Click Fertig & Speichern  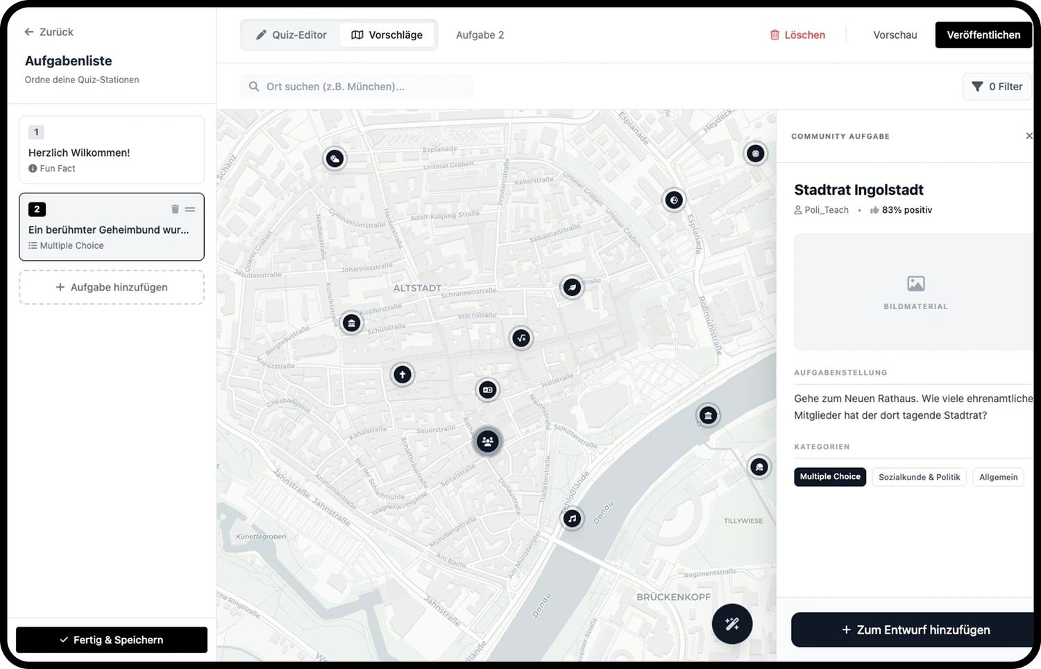coord(112,640)
